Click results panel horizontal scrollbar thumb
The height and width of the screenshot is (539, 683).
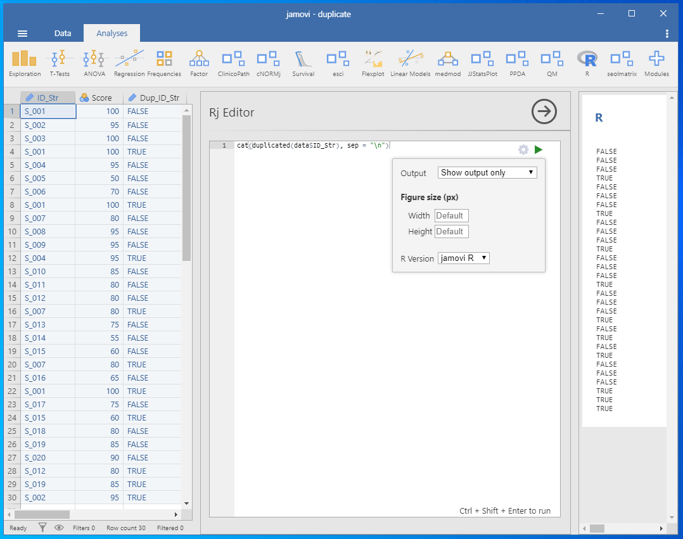pos(597,528)
